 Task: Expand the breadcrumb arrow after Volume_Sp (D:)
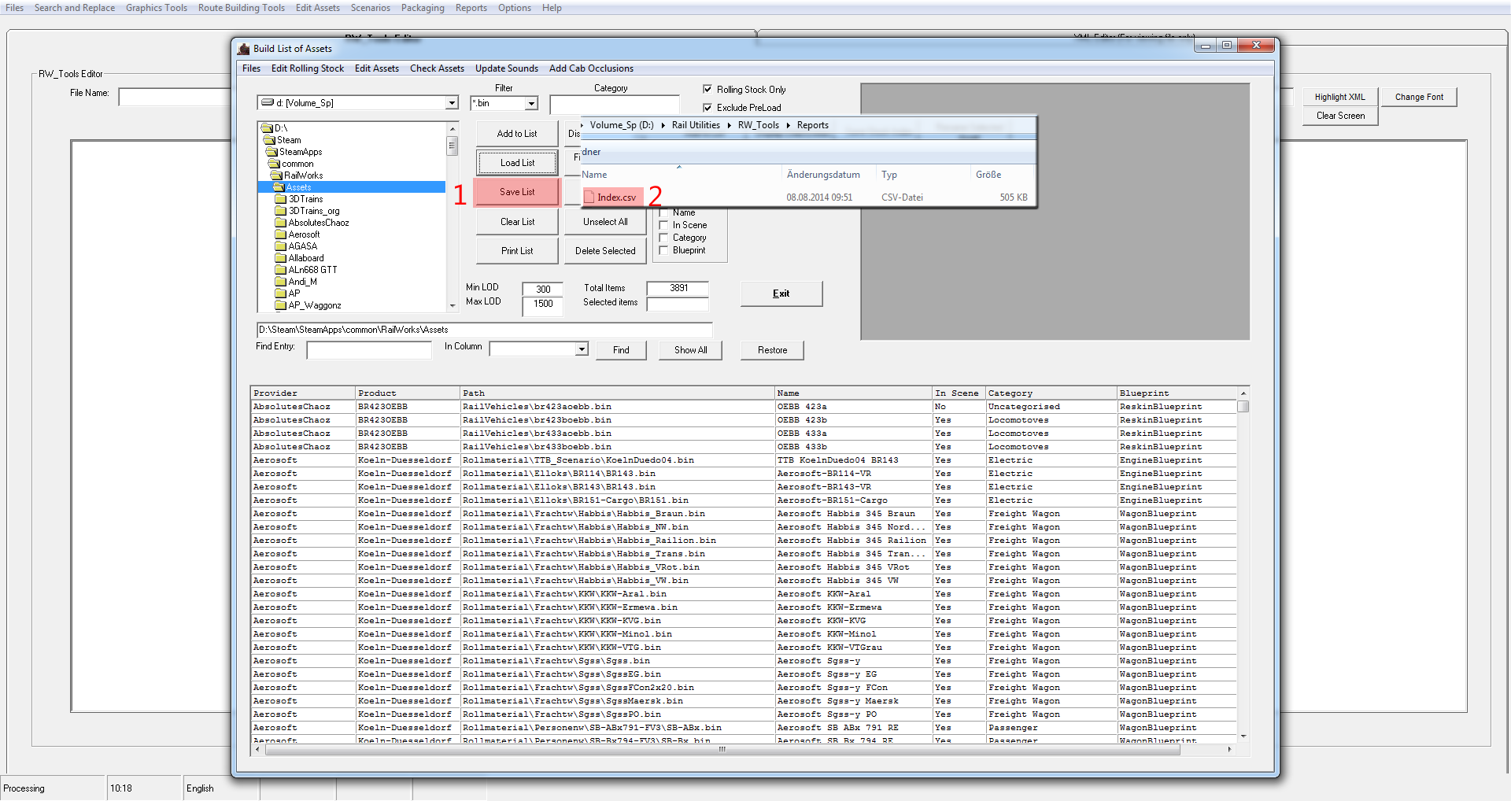click(663, 125)
